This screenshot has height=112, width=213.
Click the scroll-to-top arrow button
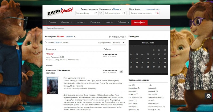click(x=208, y=96)
